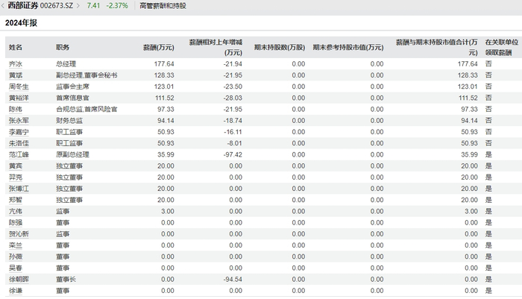Select the -21.94 salary change value
Viewport: 522px width, 299px height.
233,64
